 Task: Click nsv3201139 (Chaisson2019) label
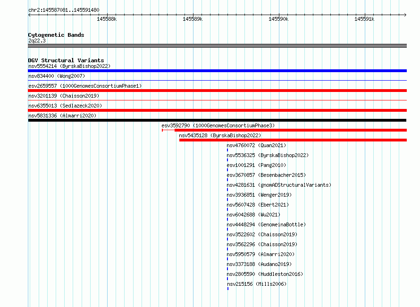(64, 96)
